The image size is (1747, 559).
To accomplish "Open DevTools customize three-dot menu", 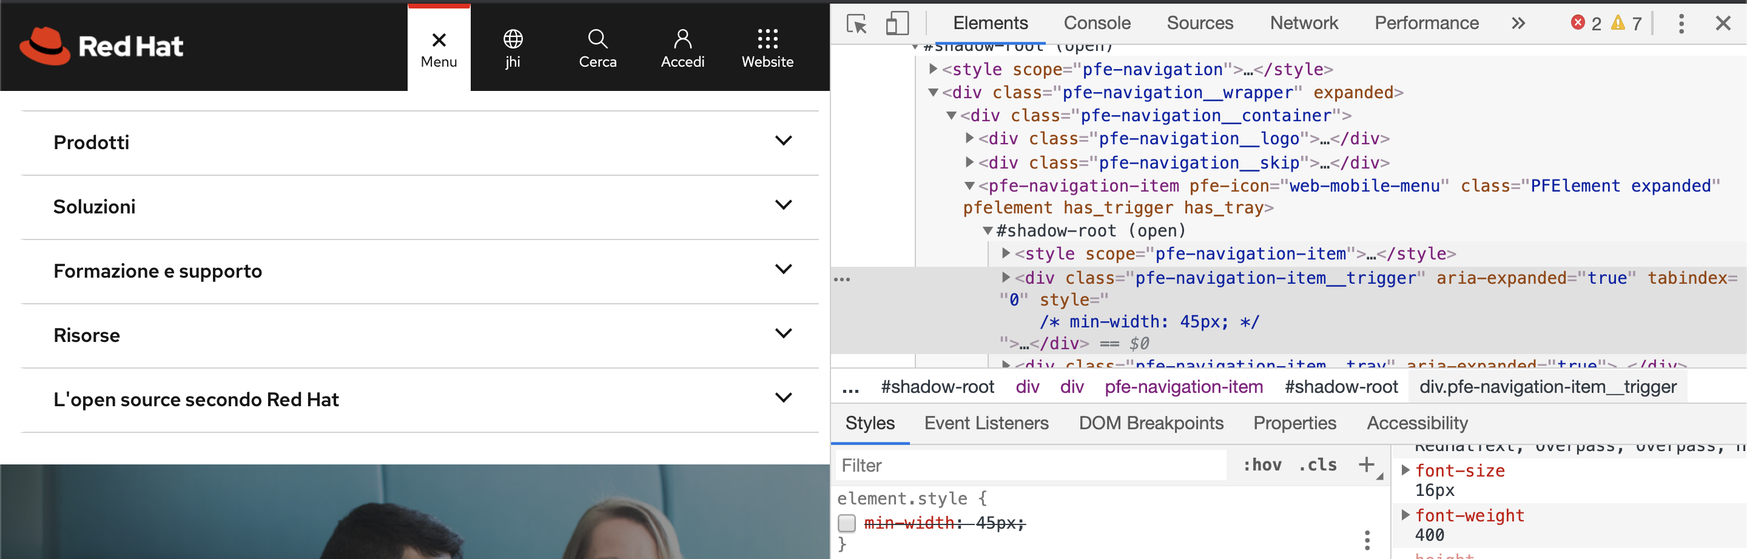I will point(1681,24).
